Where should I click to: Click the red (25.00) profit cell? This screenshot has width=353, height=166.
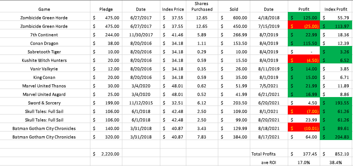point(304,26)
